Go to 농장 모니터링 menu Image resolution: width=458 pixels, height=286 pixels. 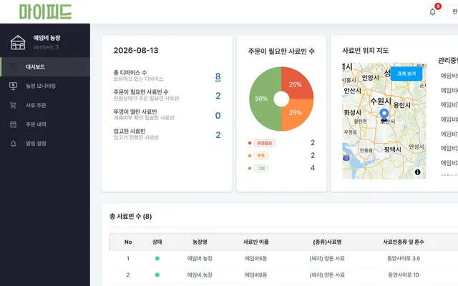pos(45,86)
